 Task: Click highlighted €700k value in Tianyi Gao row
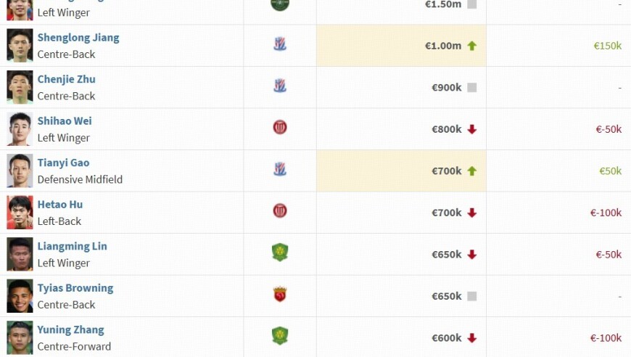446,171
